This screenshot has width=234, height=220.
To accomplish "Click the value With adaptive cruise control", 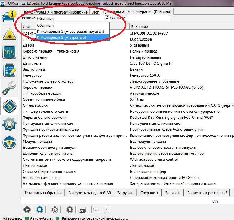I will (154, 160).
